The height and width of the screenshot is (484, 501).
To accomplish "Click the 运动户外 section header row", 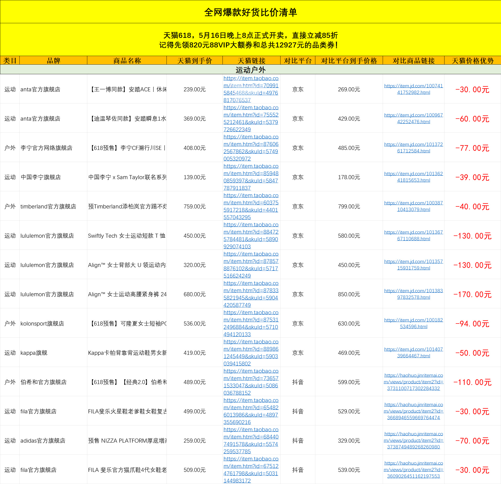I will [250, 70].
